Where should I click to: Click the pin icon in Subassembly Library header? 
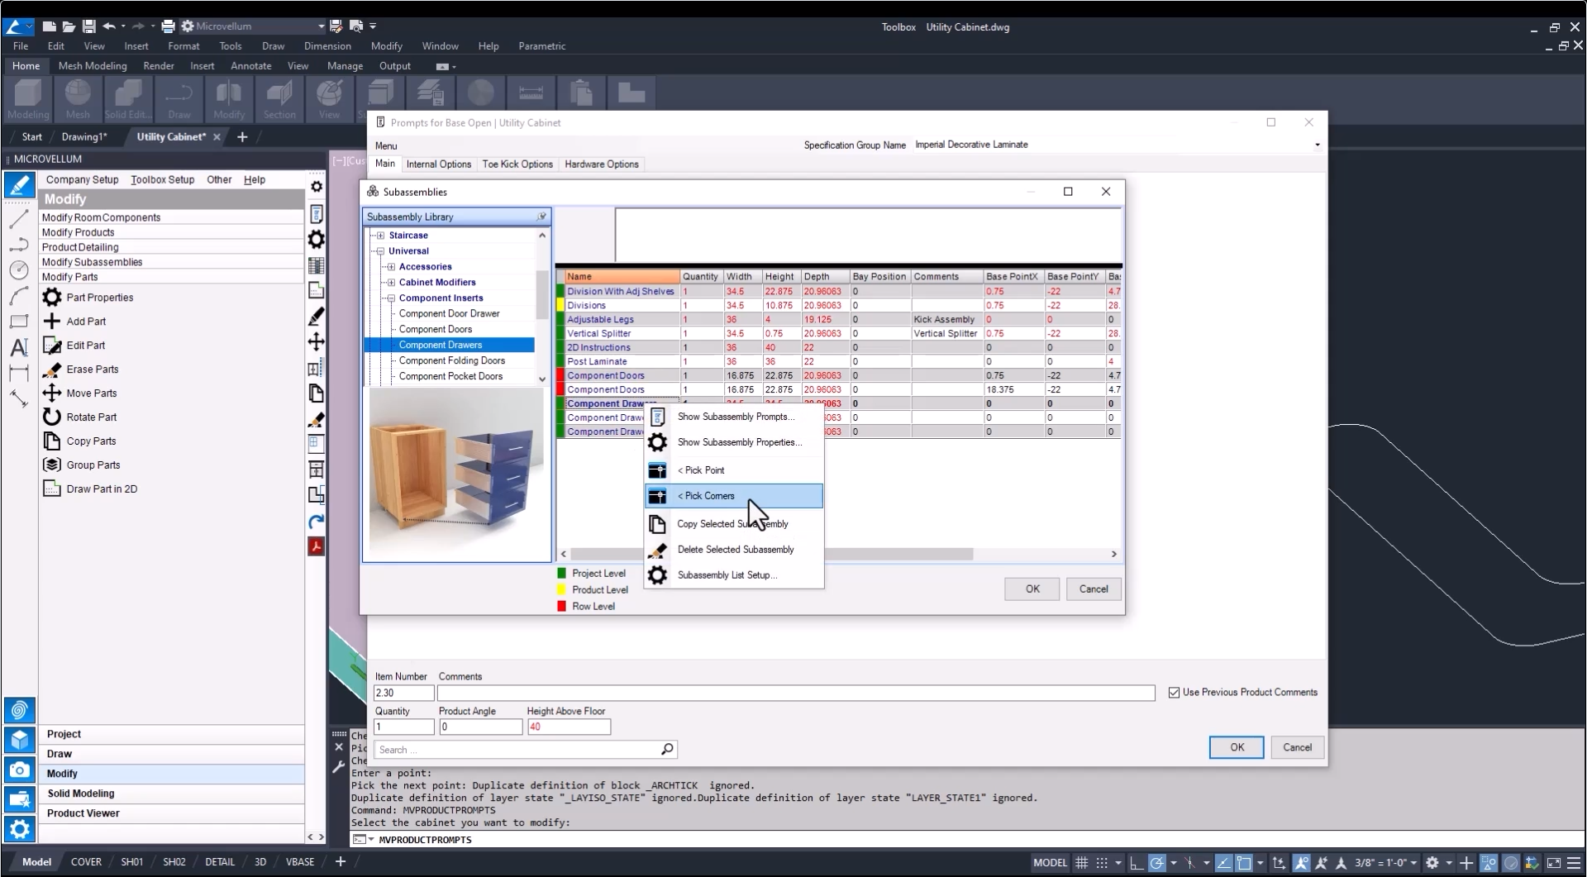[541, 217]
